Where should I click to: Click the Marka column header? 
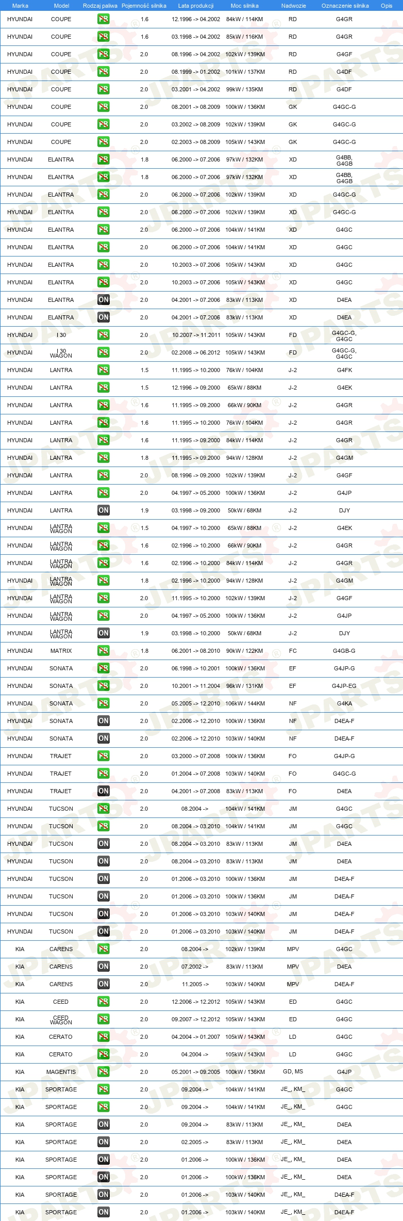[20, 6]
